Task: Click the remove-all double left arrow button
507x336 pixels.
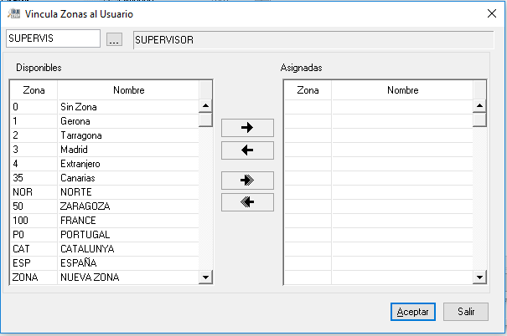Action: (246, 202)
